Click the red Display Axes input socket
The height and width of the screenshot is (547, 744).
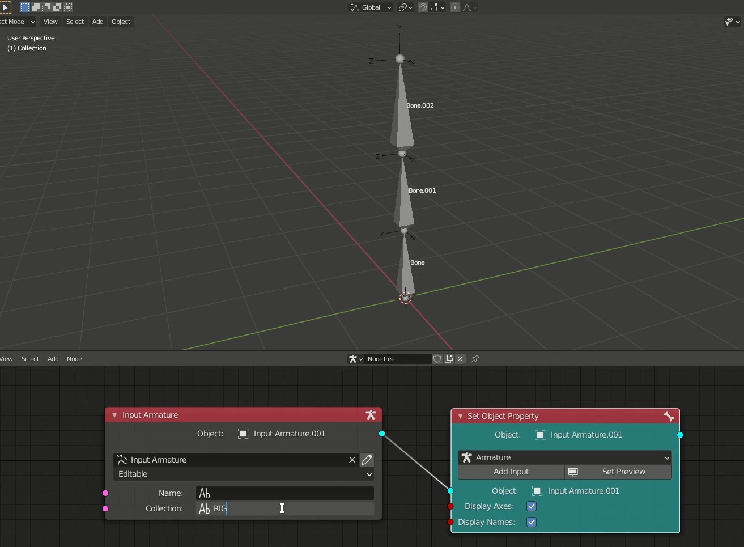[450, 506]
